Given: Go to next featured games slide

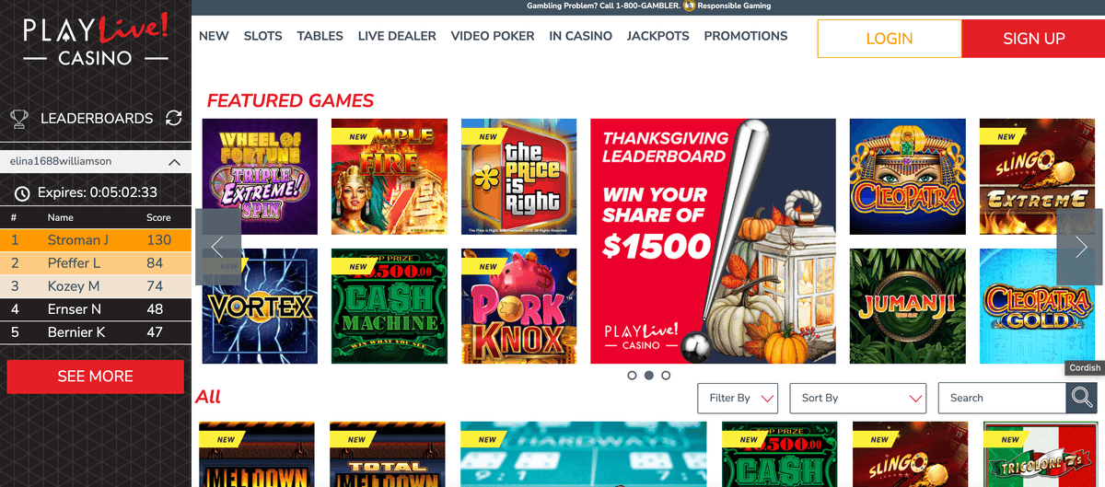Looking at the screenshot, I should pyautogui.click(x=1080, y=247).
